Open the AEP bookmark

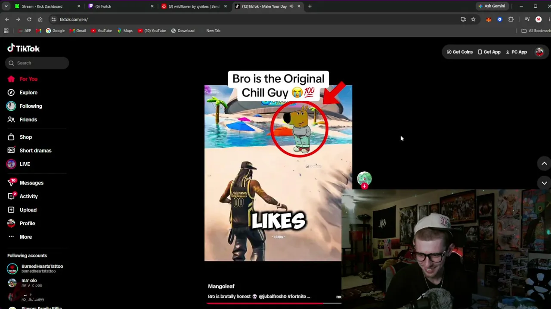25,31
